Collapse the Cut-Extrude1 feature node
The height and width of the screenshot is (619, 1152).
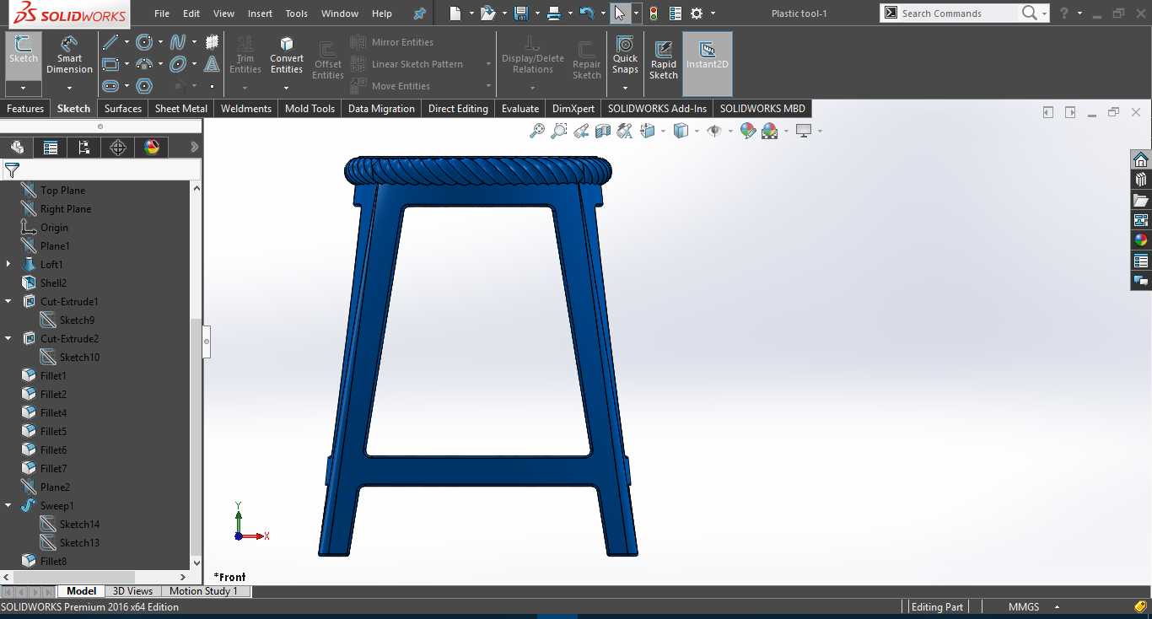(8, 302)
